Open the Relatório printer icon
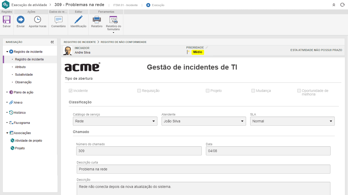This screenshot has width=348, height=195. pyautogui.click(x=97, y=20)
